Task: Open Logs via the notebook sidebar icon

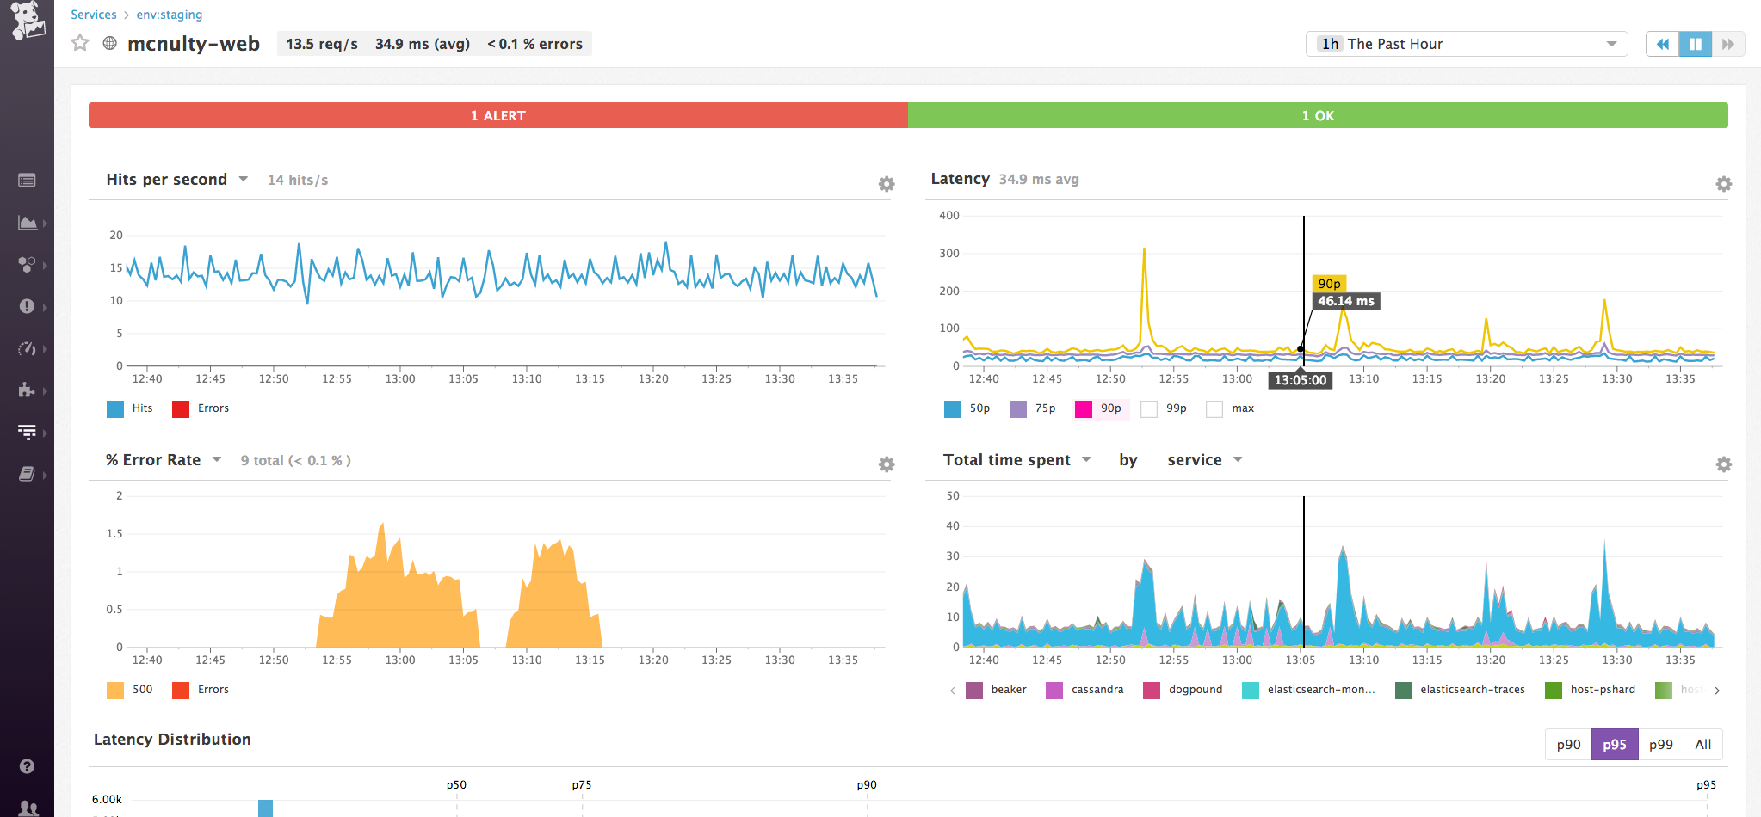Action: point(28,476)
